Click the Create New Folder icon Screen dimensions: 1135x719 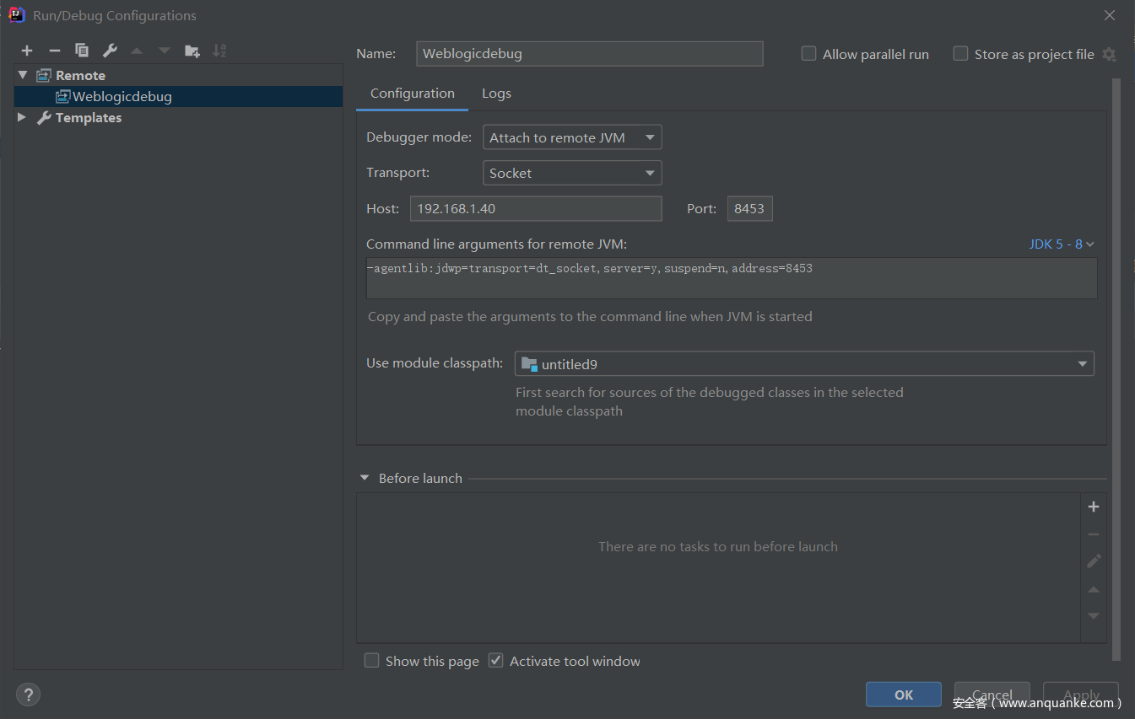tap(192, 51)
